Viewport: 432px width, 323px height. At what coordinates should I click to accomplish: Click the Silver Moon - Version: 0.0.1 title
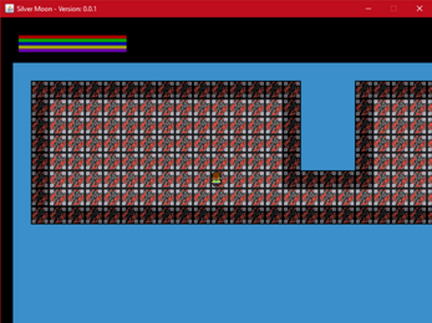coord(56,9)
